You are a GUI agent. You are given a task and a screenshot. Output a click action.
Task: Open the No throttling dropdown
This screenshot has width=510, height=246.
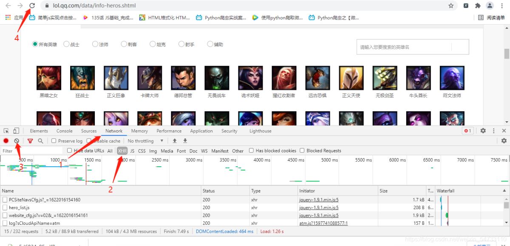point(145,141)
